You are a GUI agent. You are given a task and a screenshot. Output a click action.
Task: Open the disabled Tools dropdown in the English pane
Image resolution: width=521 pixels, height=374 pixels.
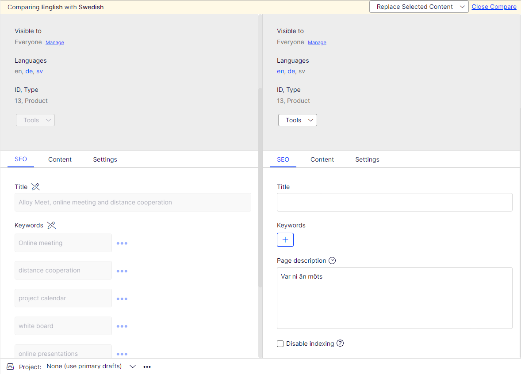pos(35,120)
